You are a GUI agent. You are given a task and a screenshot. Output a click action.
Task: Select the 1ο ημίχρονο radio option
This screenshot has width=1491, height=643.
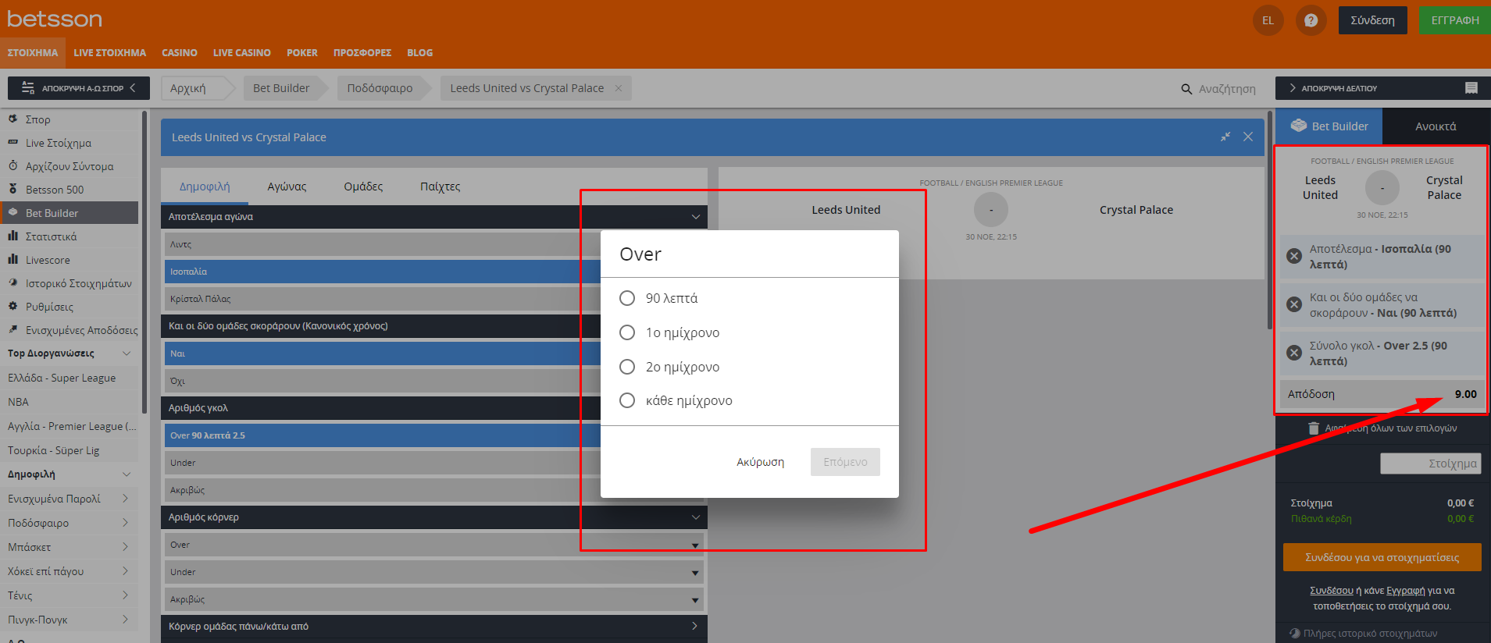pyautogui.click(x=627, y=332)
